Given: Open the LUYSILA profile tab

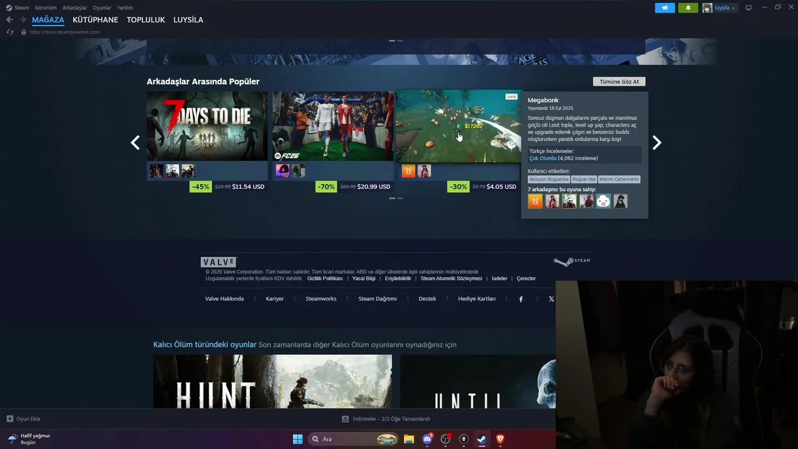Looking at the screenshot, I should coord(188,20).
